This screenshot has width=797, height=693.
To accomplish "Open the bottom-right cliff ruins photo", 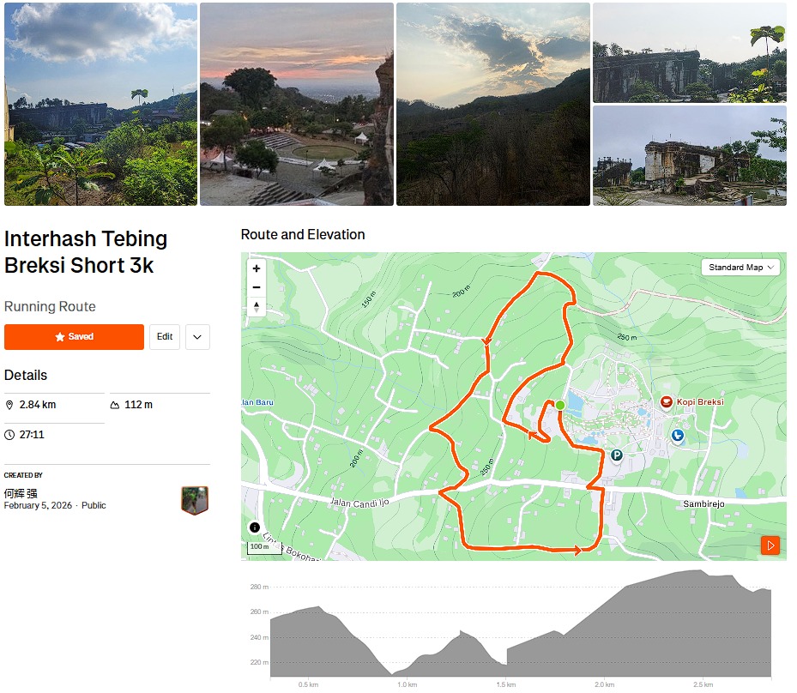I will 689,155.
